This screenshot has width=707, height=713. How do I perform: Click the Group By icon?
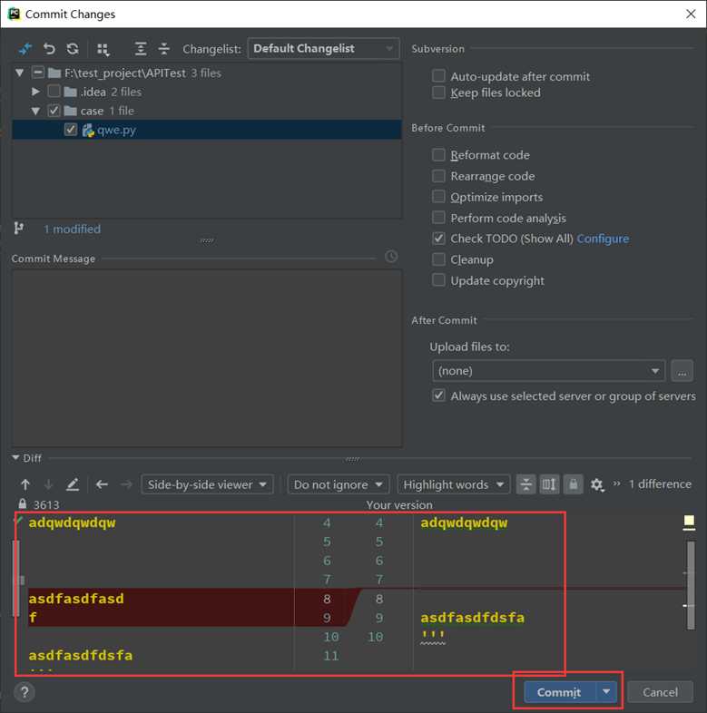103,49
